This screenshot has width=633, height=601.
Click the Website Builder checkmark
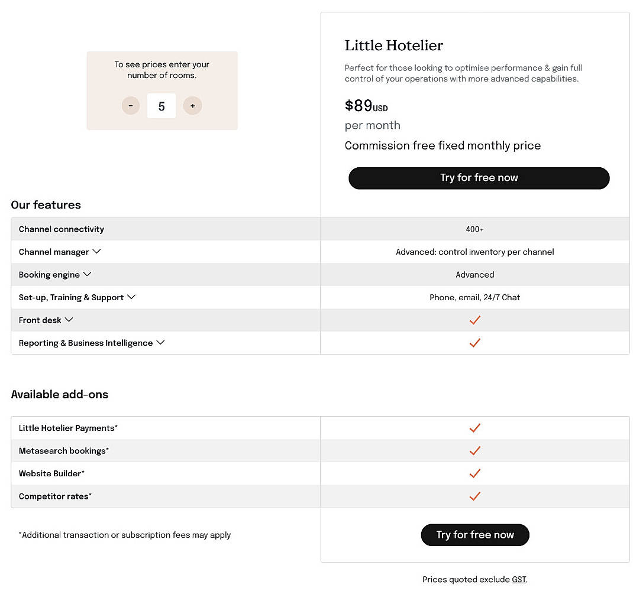coord(474,473)
